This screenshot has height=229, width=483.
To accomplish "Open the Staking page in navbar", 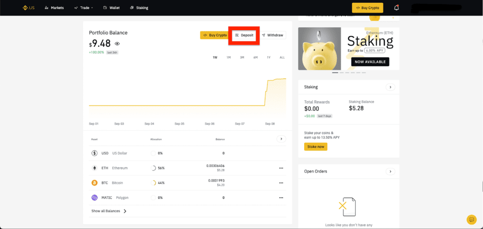I will pyautogui.click(x=139, y=8).
